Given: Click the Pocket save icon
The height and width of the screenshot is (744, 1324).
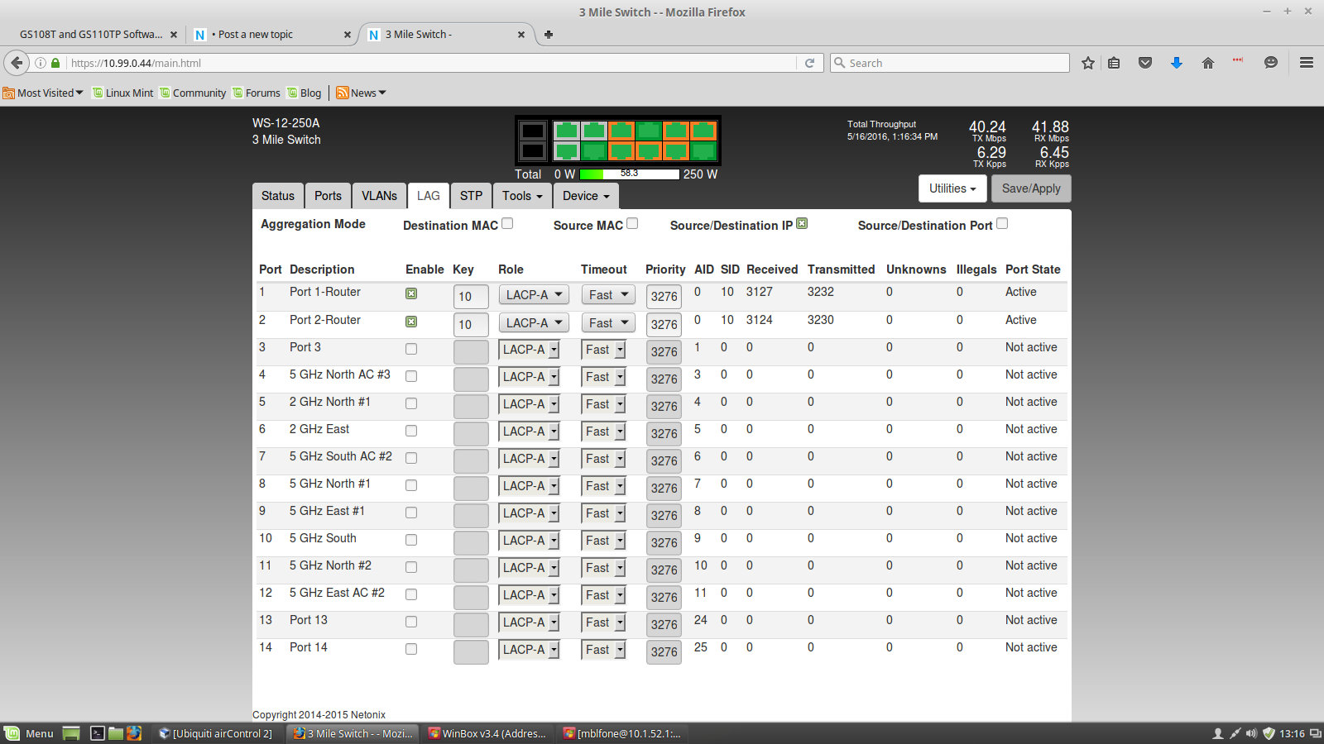Looking at the screenshot, I should [x=1145, y=63].
